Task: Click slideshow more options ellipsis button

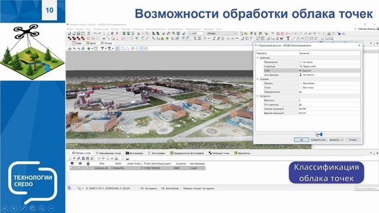Action: [x=51, y=208]
